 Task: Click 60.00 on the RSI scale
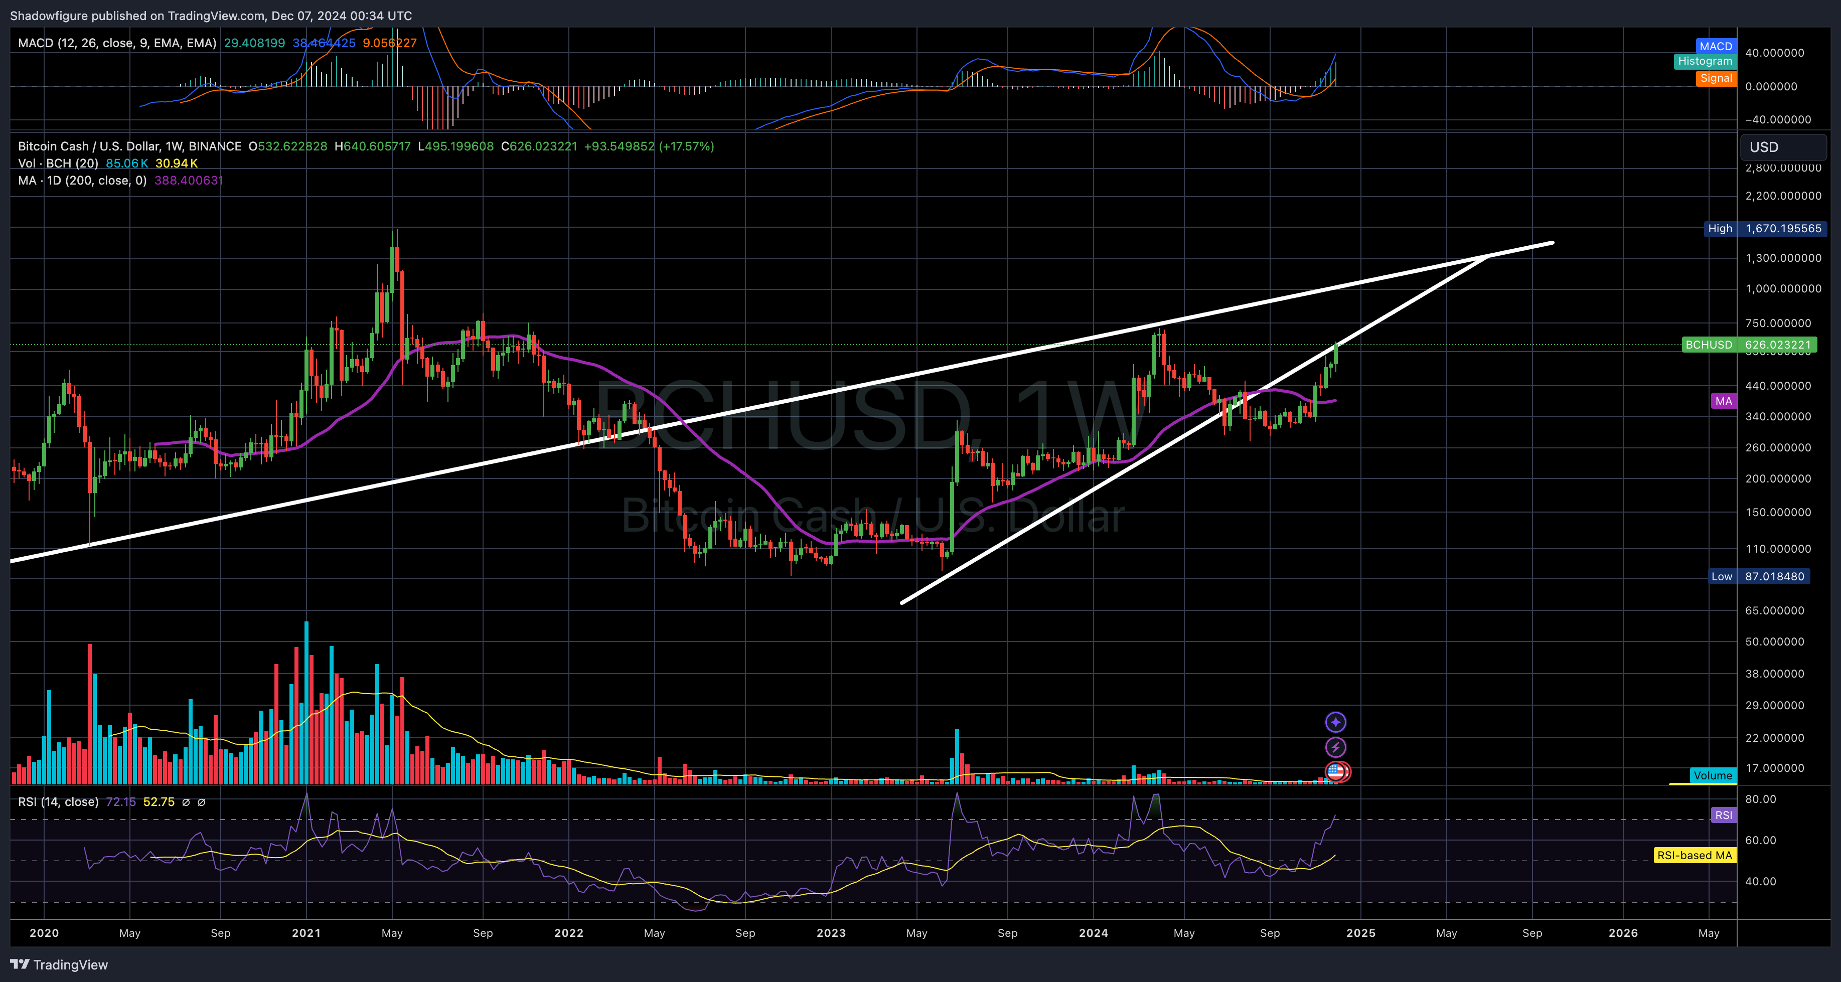coord(1760,841)
